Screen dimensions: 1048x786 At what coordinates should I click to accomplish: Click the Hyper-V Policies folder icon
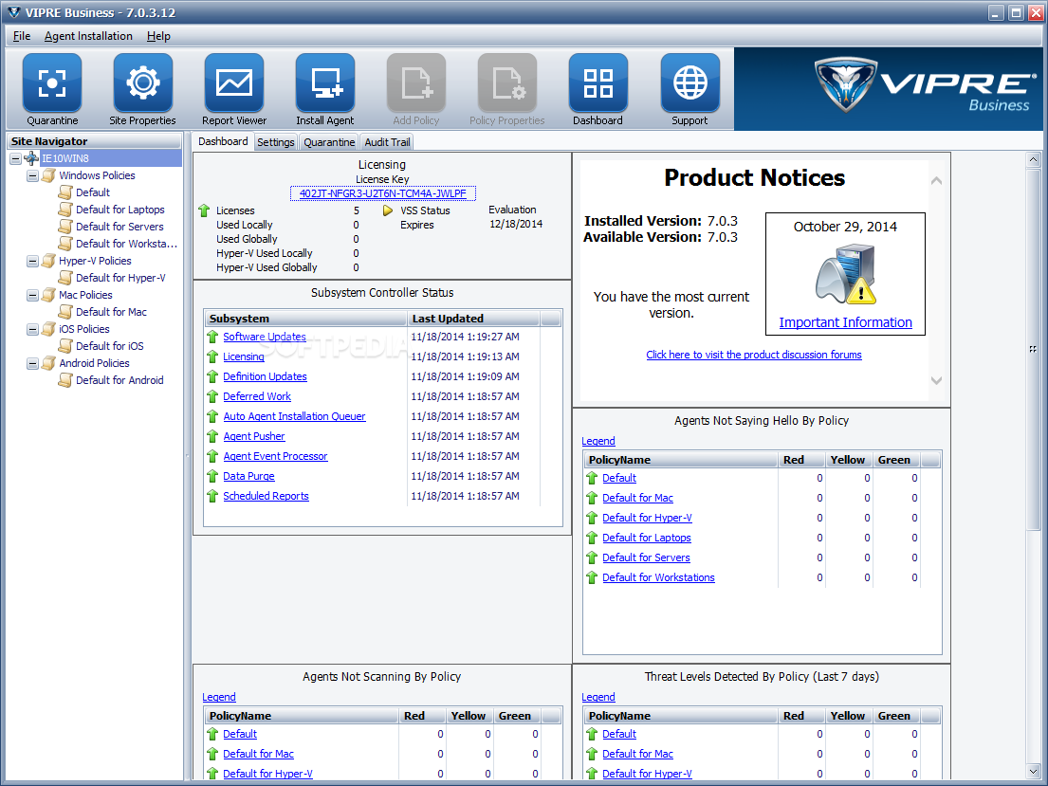click(48, 261)
